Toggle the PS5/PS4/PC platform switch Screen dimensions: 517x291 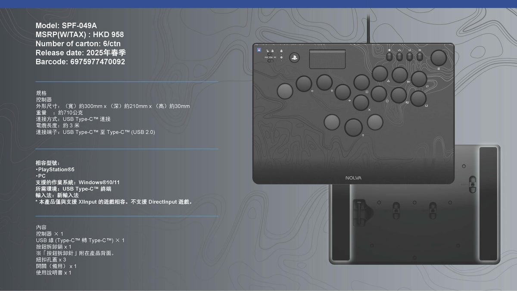tap(270, 61)
